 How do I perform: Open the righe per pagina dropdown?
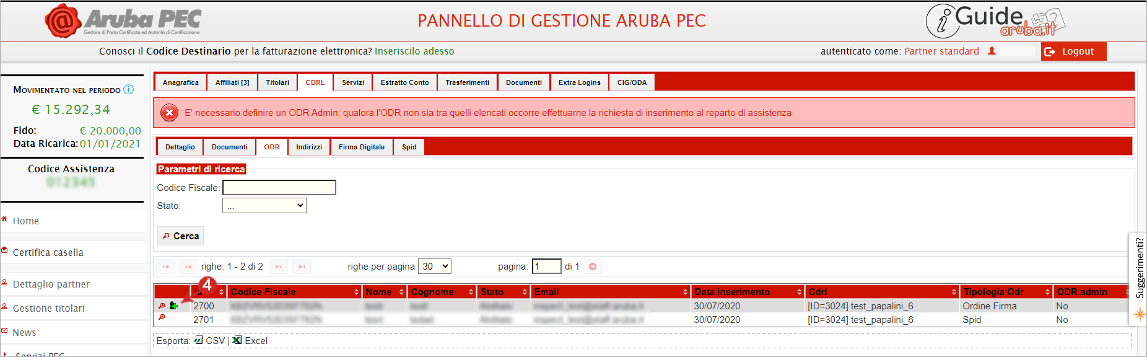(x=435, y=267)
